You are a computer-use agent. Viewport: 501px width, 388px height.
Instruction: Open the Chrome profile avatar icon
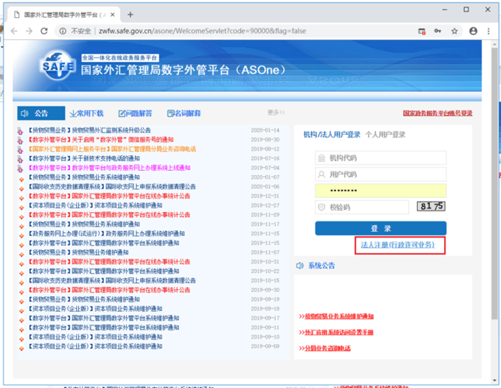473,30
